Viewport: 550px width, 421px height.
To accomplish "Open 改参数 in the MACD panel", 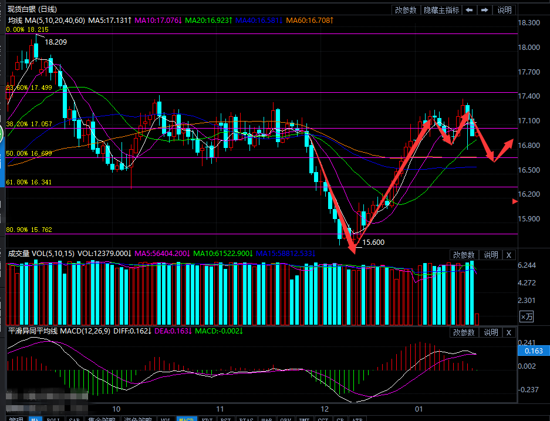I will [x=464, y=332].
